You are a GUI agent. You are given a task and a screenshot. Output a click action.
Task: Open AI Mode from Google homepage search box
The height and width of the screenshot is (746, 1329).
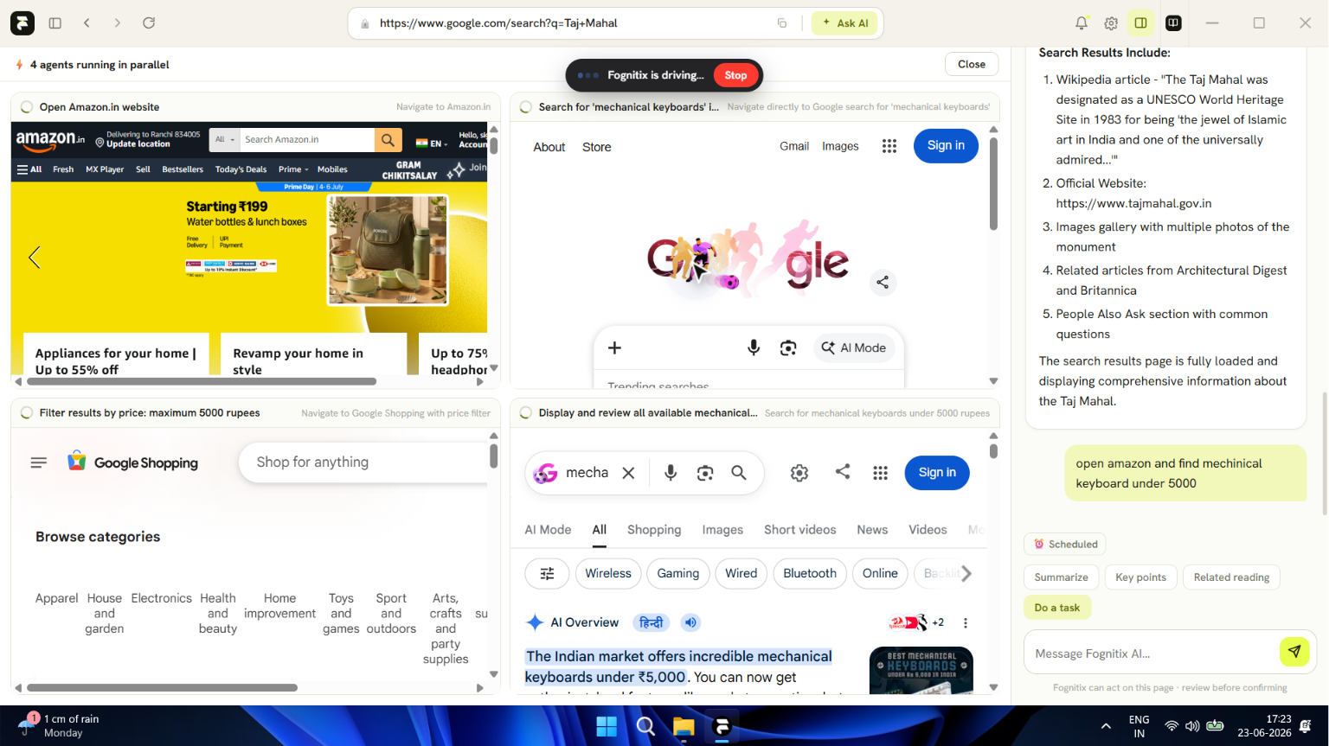point(854,347)
